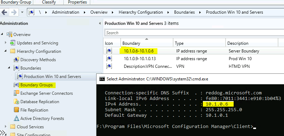
Task: Sort by the Description column header
Action: [252, 43]
